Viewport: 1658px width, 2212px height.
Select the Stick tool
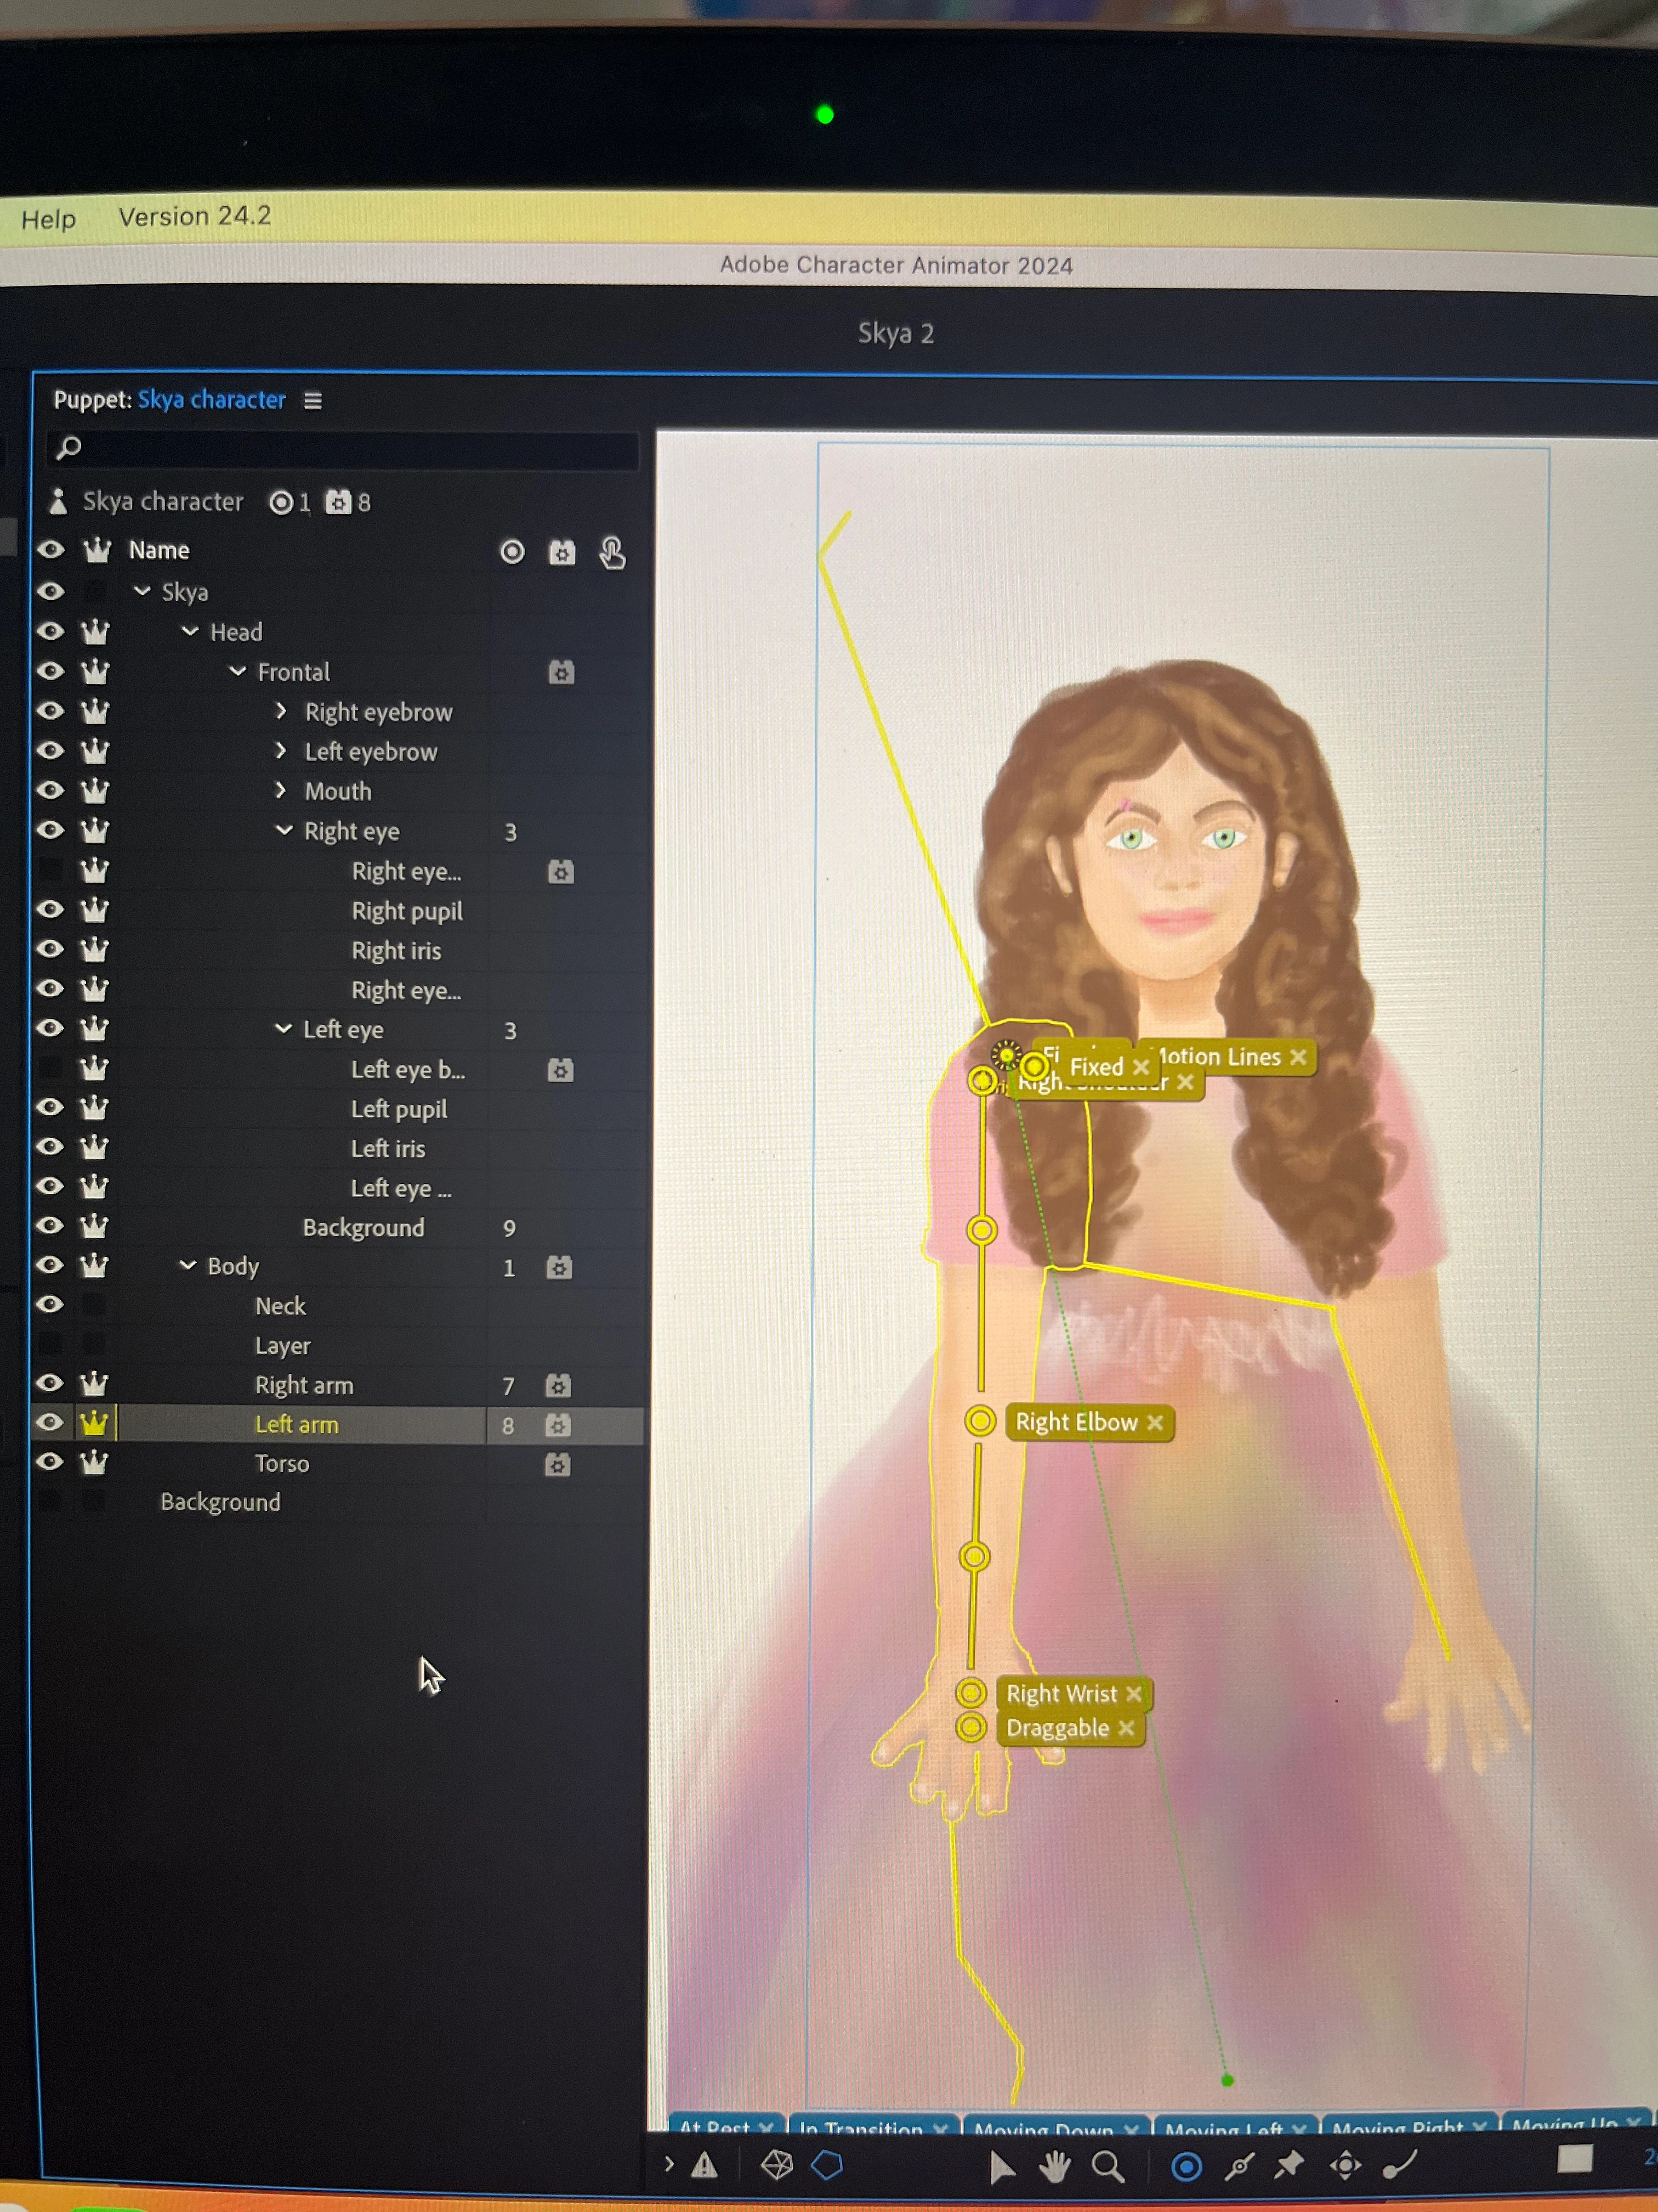pos(1239,2167)
